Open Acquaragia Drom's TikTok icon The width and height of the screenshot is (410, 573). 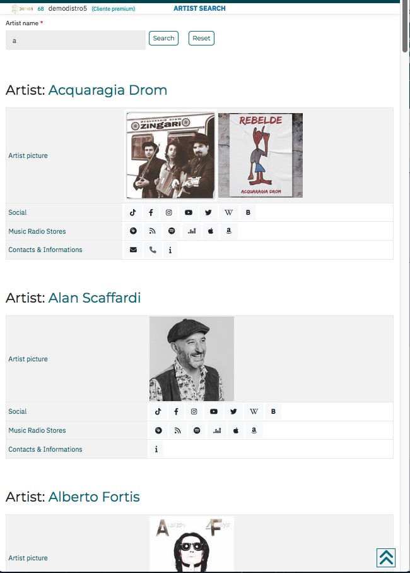coord(132,212)
